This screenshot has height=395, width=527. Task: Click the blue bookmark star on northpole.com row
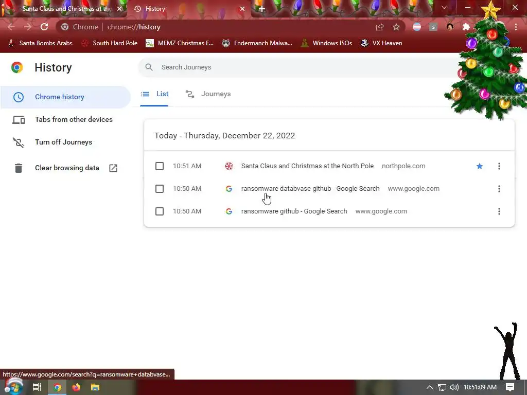click(480, 166)
